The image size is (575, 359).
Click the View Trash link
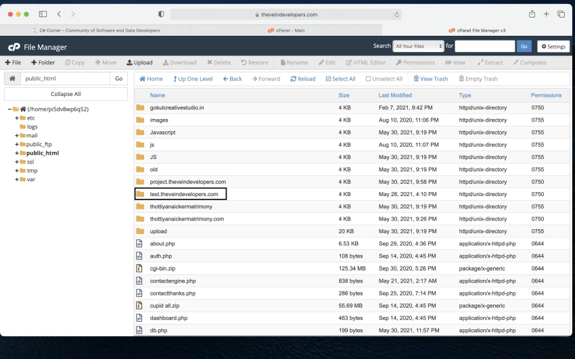pos(431,78)
